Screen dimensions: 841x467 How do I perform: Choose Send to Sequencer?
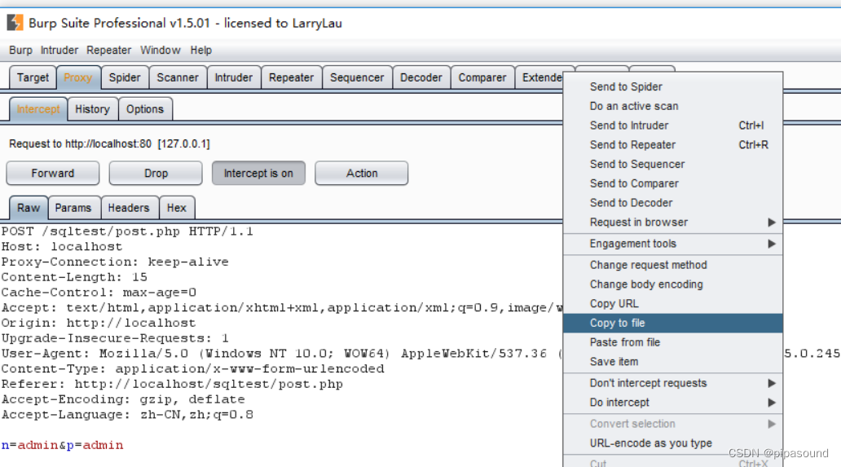(x=672, y=164)
